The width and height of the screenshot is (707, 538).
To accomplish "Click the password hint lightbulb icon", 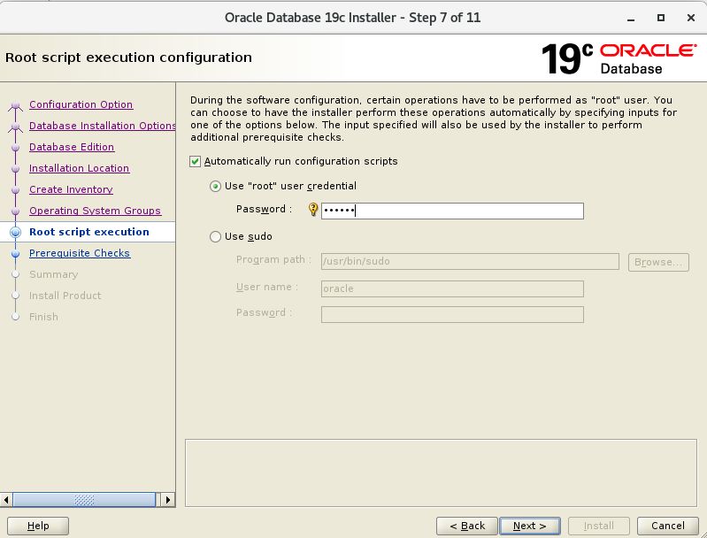I will coord(312,210).
